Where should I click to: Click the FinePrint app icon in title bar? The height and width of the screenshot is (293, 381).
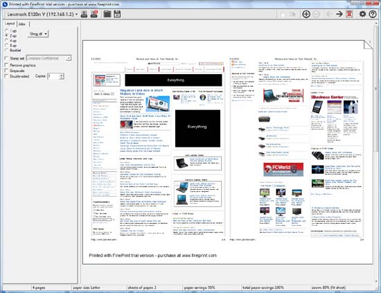pyautogui.click(x=5, y=4)
